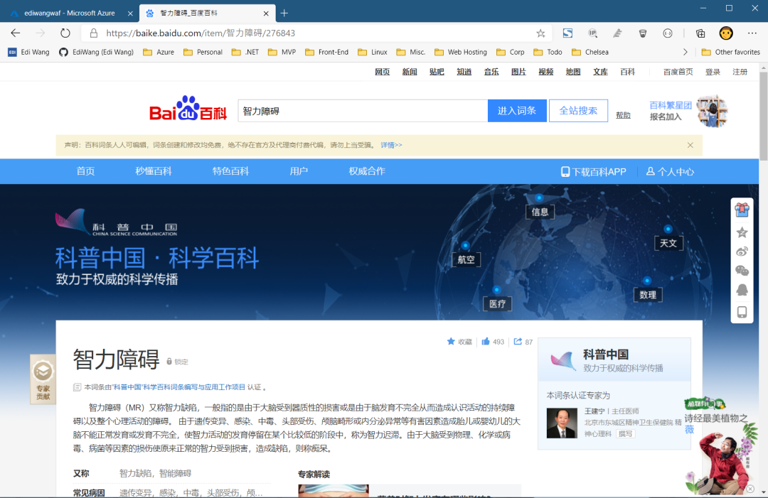Open the Edi Wang bookmark

(x=28, y=52)
